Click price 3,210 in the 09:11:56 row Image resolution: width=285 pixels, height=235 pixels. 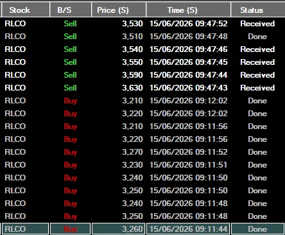[132, 126]
